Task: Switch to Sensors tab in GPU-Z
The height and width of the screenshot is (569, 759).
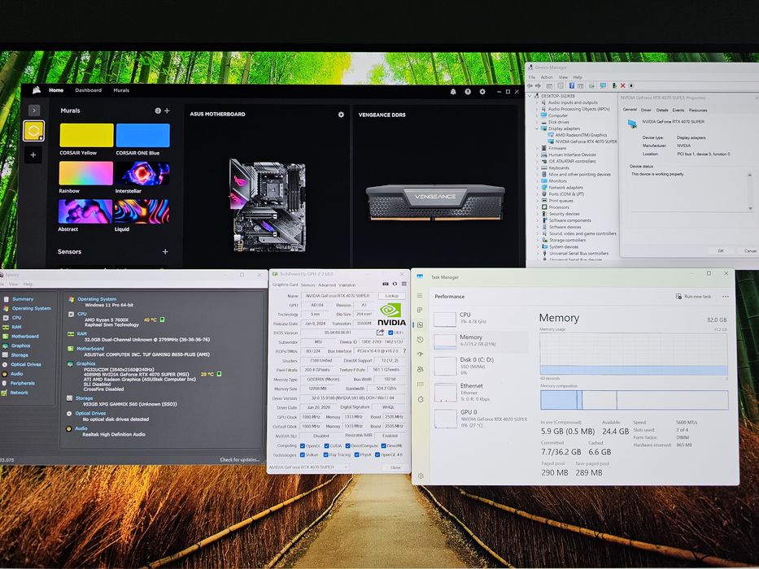Action: click(308, 285)
